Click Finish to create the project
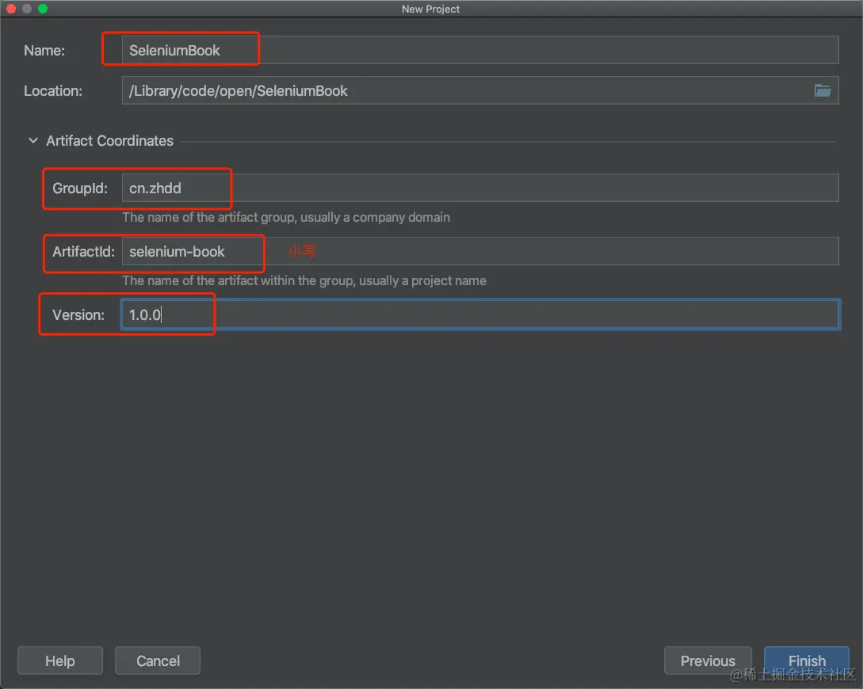The height and width of the screenshot is (689, 863). 807,660
